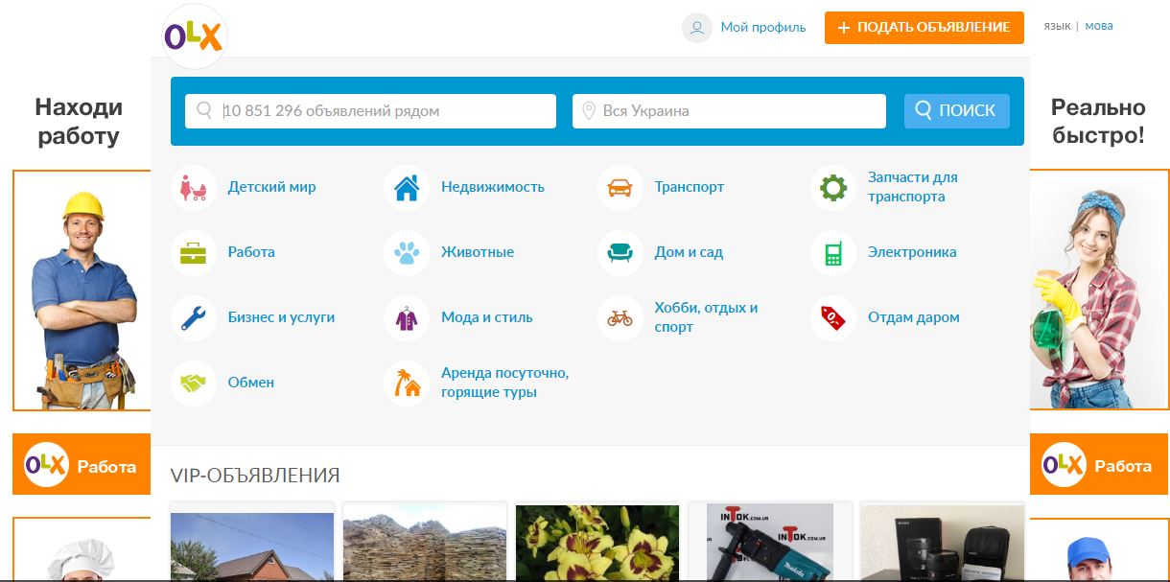Open the Отдам даром category link
This screenshot has width=1170, height=582.
click(x=913, y=317)
